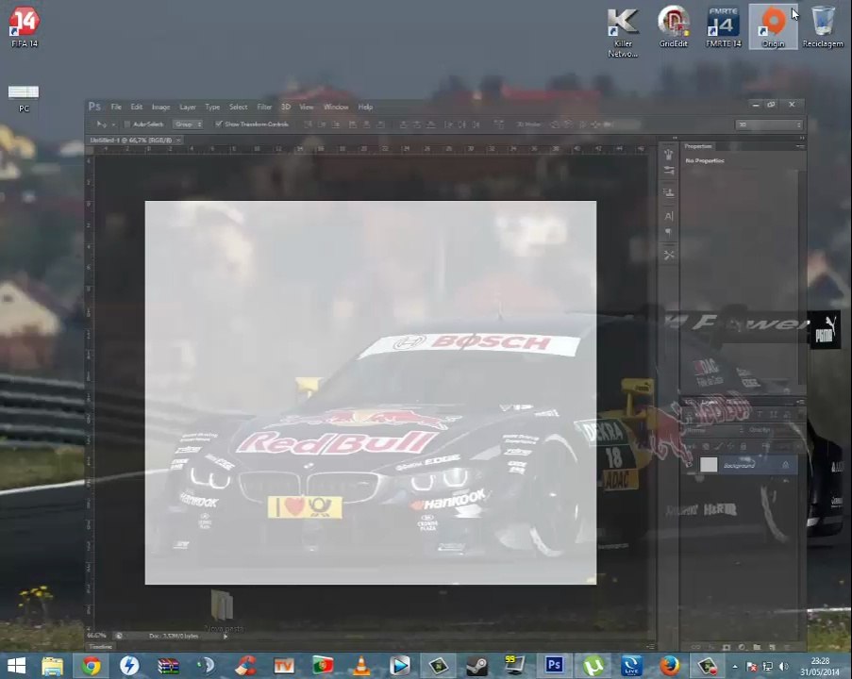The width and height of the screenshot is (852, 679).
Task: Launch CCleaner from the taskbar
Action: (x=245, y=666)
